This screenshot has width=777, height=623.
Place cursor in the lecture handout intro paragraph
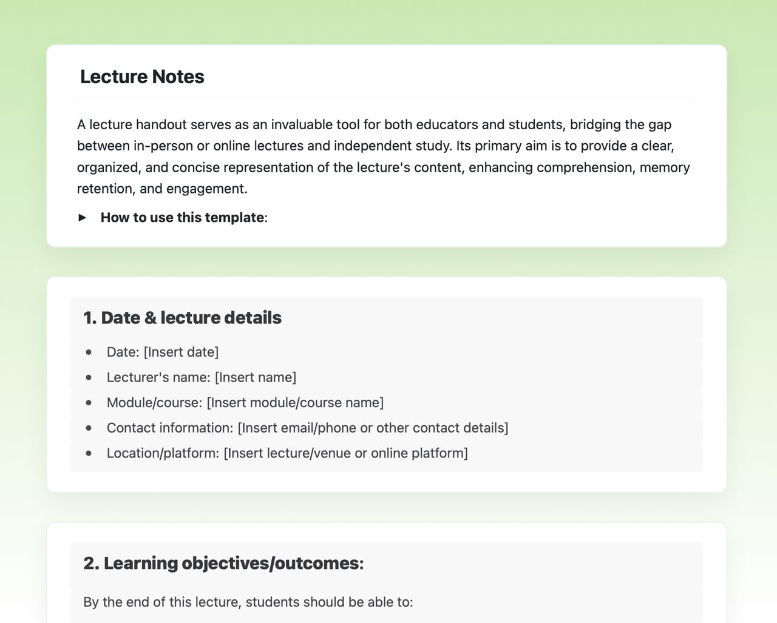coord(382,157)
